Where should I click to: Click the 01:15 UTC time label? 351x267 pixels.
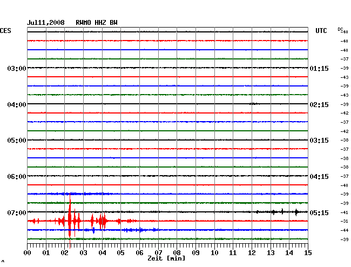coord(319,68)
